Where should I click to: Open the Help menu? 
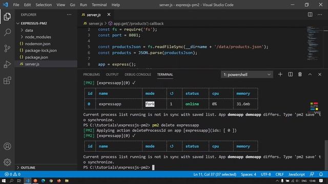[115, 5]
